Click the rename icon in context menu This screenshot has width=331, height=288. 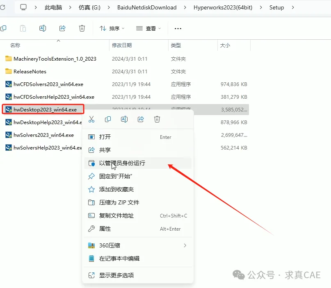pos(124,119)
